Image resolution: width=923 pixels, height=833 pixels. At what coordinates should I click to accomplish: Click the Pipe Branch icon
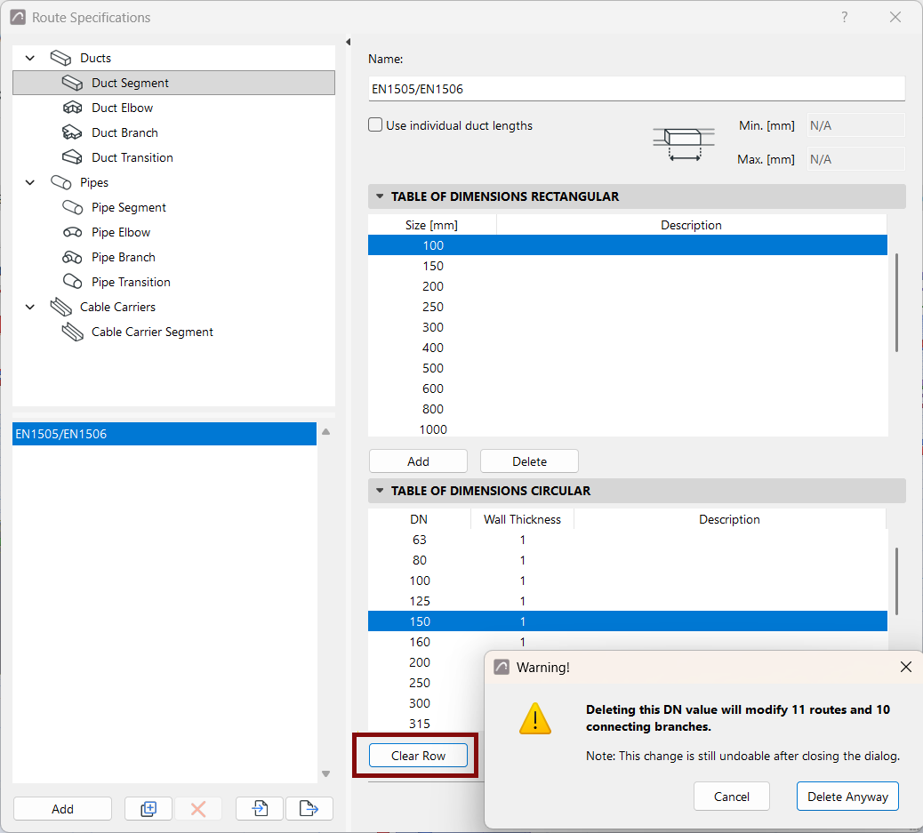pyautogui.click(x=72, y=257)
